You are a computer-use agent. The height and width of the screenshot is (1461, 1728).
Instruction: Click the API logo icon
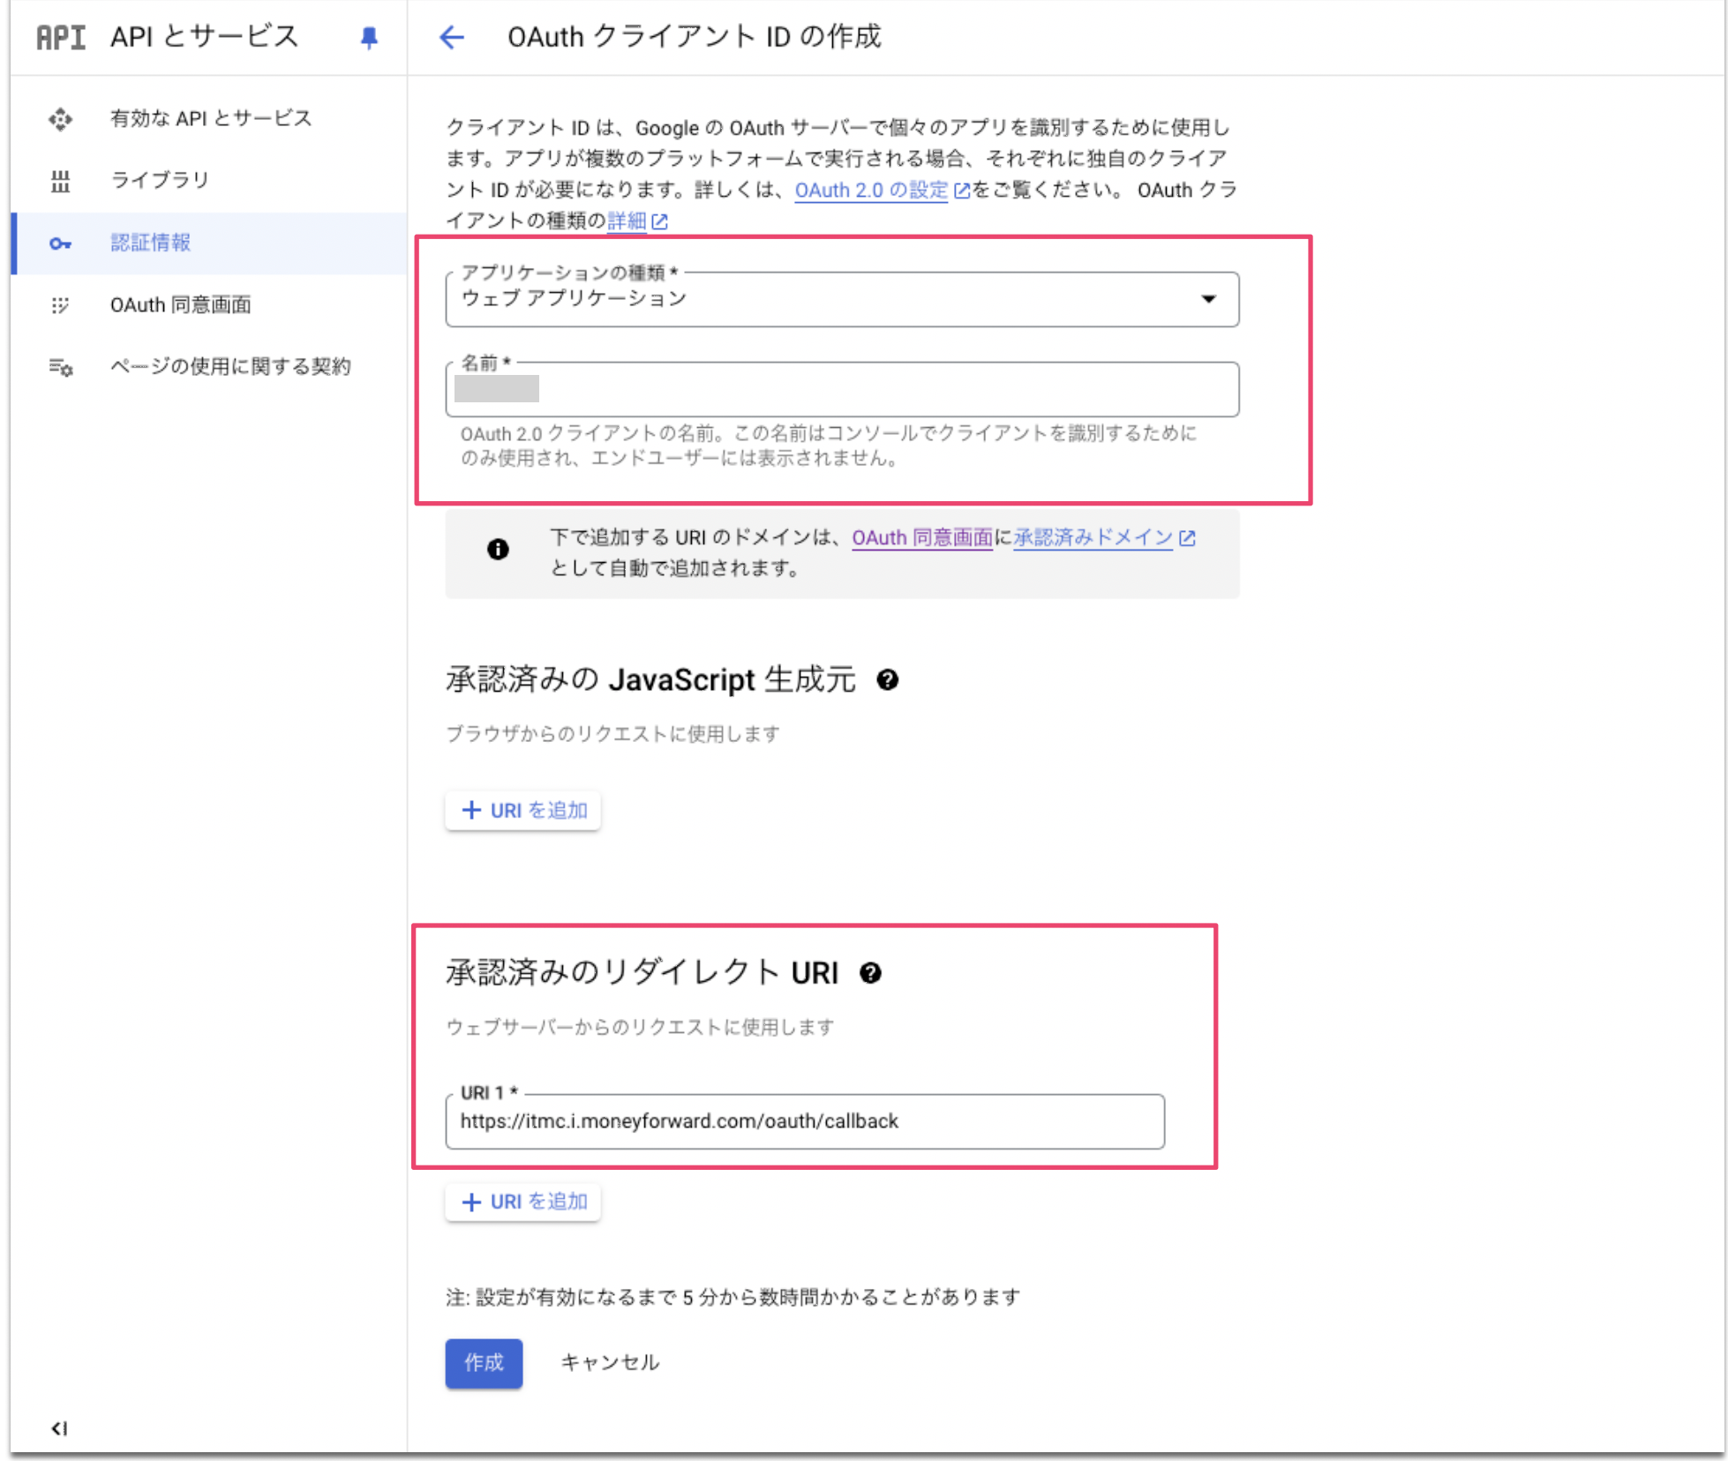(x=61, y=37)
